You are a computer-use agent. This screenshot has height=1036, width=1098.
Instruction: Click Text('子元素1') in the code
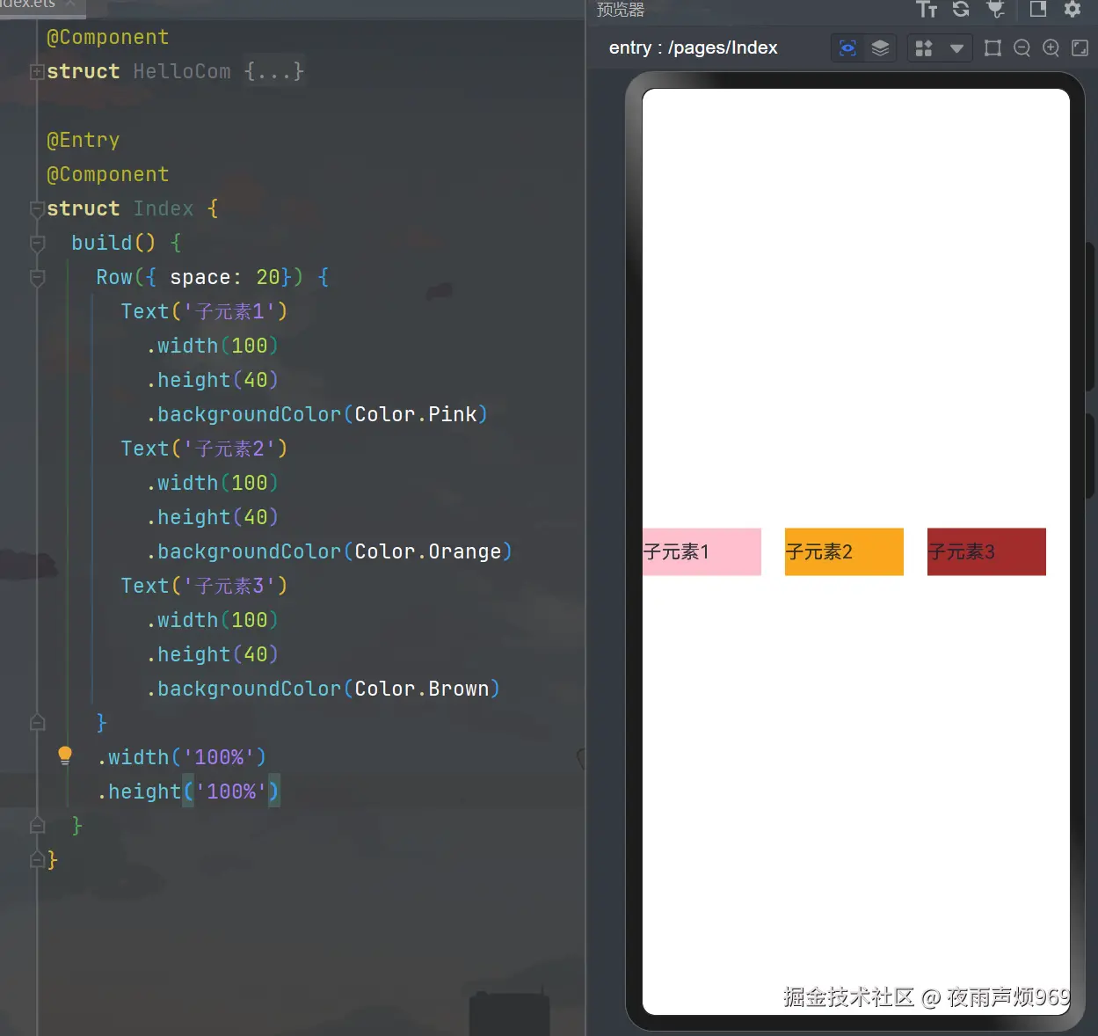tap(204, 311)
